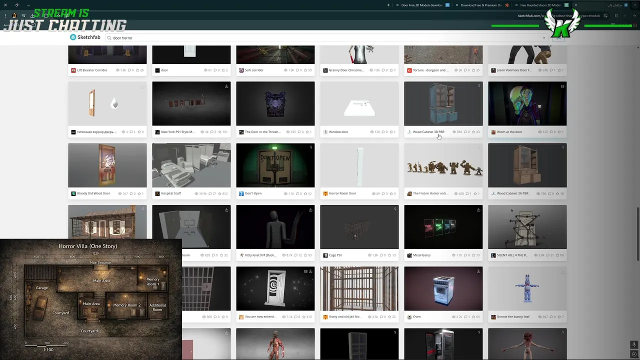640x360 pixels.
Task: Click price icon on 'Wood Cabinet 3B PBR' thumbnail
Action: click(x=479, y=85)
